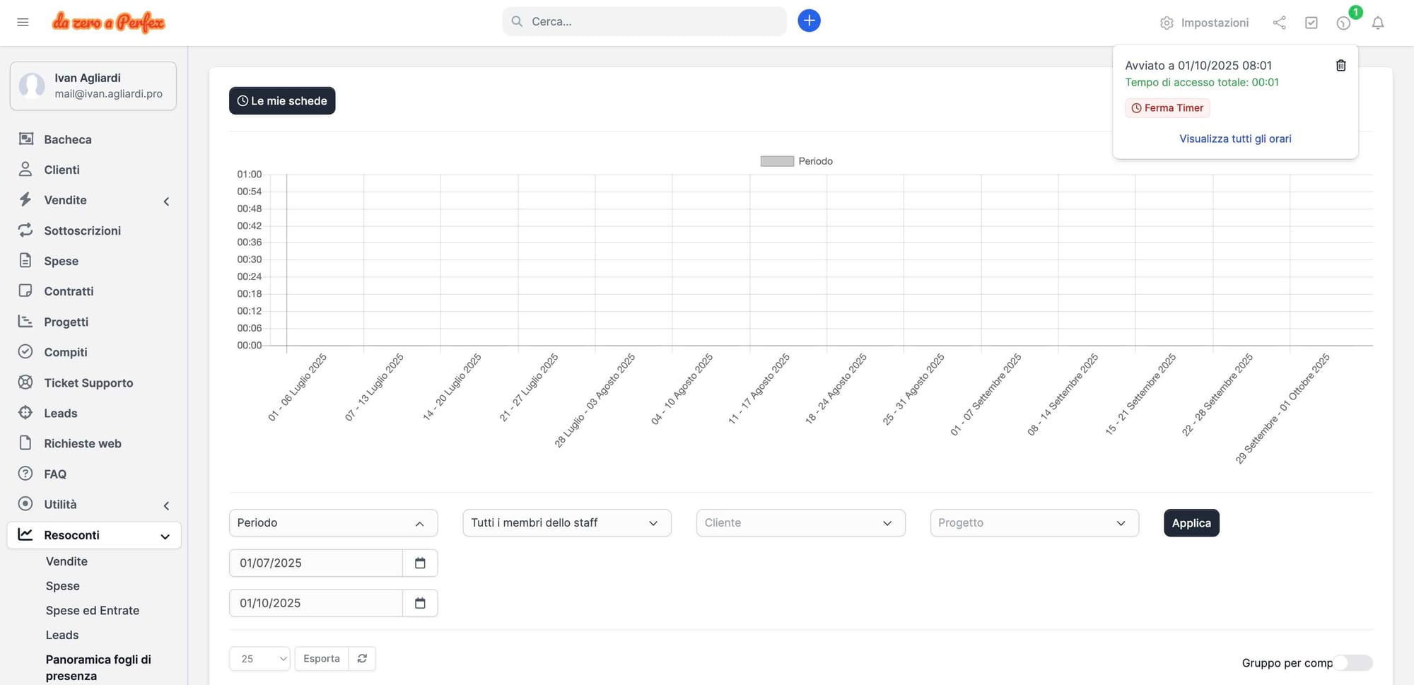Image resolution: width=1414 pixels, height=685 pixels.
Task: Open the tasks checkmark icon in header
Action: (1311, 23)
